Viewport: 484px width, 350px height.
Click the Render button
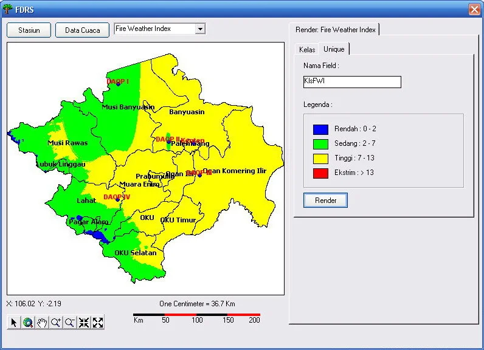(325, 201)
